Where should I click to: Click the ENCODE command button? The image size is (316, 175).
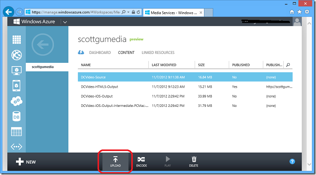[x=141, y=162]
